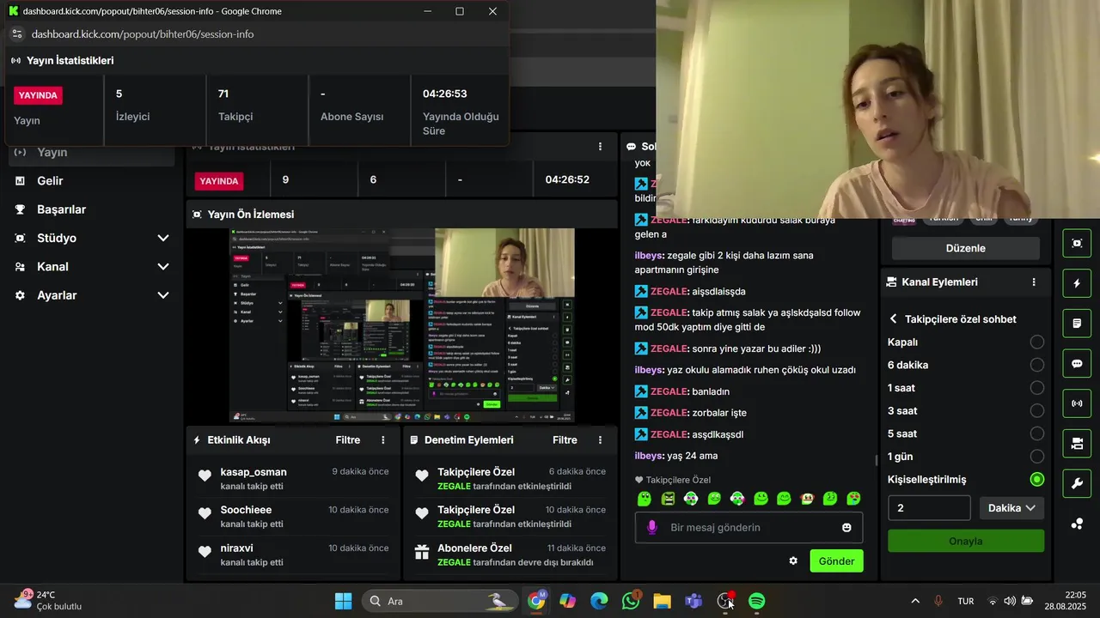Open Microsoft Teams from the taskbar

pos(694,601)
